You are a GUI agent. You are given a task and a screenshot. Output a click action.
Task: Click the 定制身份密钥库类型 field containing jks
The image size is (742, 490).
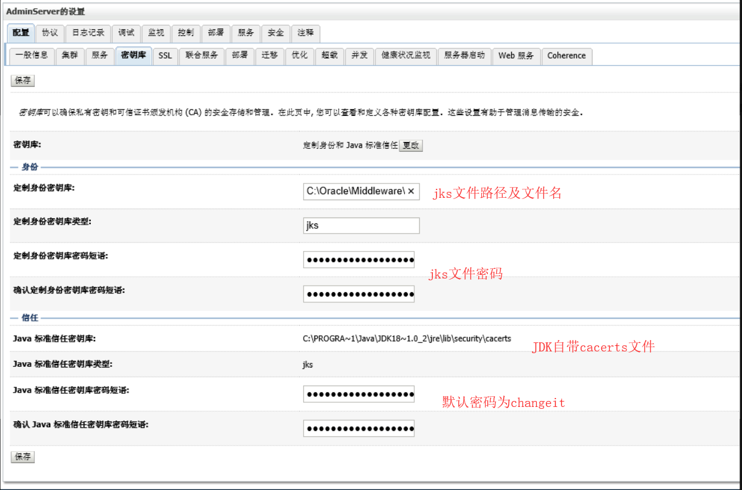pyautogui.click(x=361, y=225)
